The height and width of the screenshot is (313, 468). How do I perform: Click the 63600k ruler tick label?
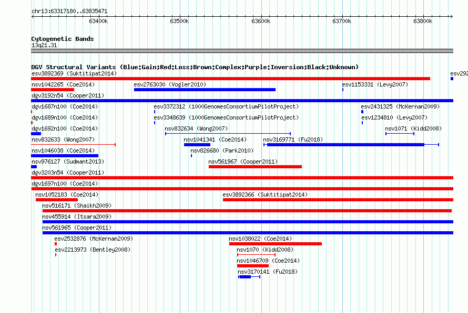tap(261, 21)
